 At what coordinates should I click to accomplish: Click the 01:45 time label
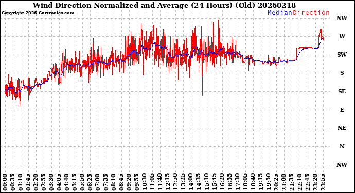28,183
